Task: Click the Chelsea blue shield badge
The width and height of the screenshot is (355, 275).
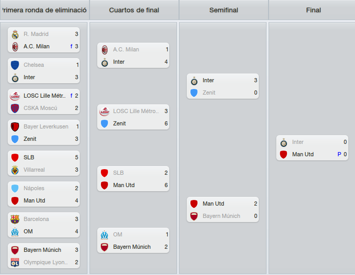Action: point(15,65)
